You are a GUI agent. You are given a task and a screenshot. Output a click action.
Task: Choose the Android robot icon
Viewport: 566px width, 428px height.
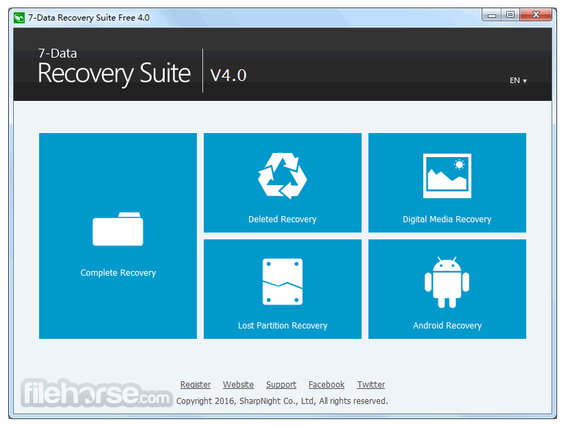pos(447,282)
